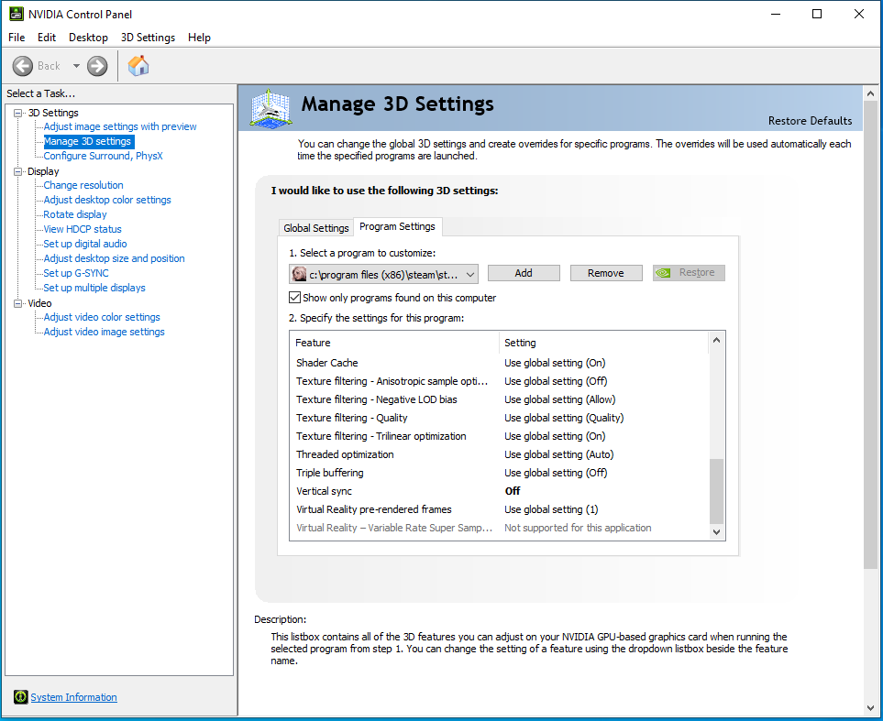The height and width of the screenshot is (721, 883).
Task: Open the File menu
Action: tap(17, 38)
